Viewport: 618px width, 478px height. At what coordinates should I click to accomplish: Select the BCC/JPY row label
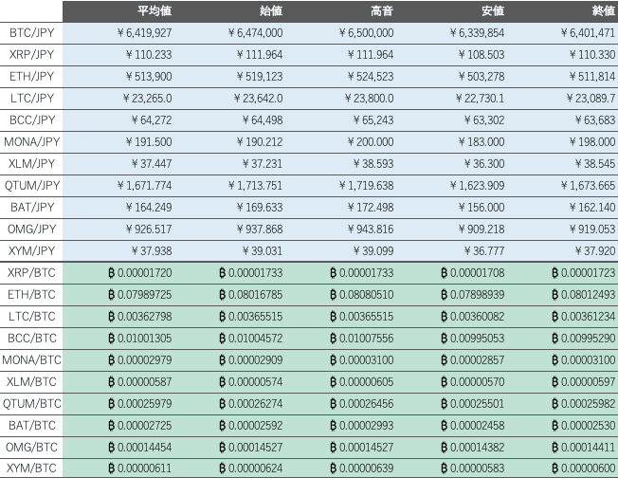tap(31, 119)
